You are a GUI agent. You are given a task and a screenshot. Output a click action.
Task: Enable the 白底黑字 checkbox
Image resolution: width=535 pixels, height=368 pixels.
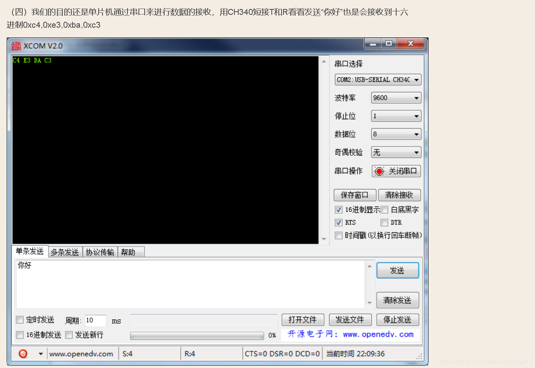click(384, 210)
